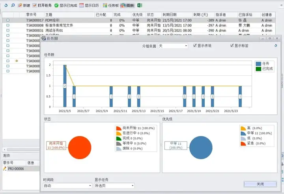Viewport: 284px width, 194px height.
Task: Click 打开任务 in the toolbar
Action: click(42, 6)
